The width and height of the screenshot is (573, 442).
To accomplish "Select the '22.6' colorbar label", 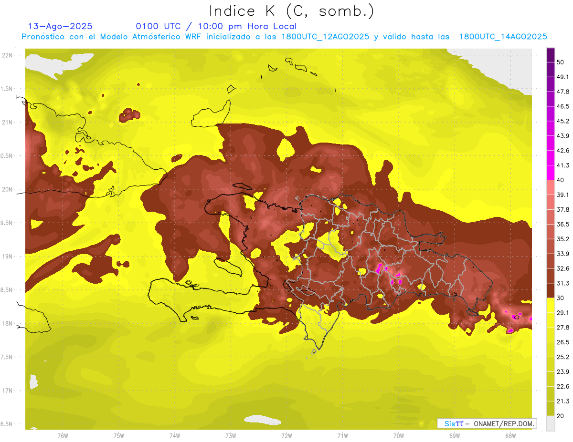I will pyautogui.click(x=563, y=386).
